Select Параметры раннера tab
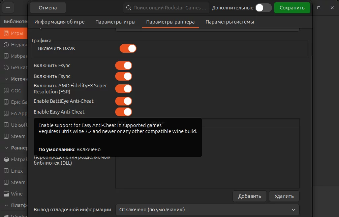Image resolution: width=339 pixels, height=217 pixels. [x=171, y=22]
